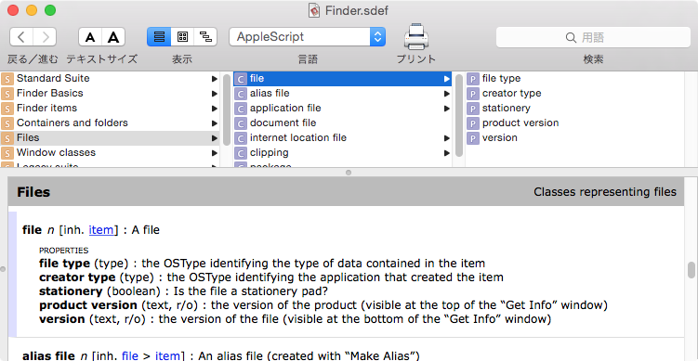Expand application file via its arrow

[446, 109]
